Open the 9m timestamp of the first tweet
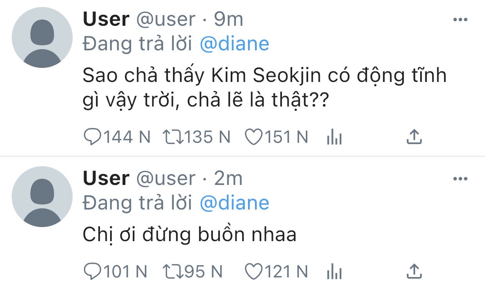Viewport: 485px width, 286px height. click(228, 19)
